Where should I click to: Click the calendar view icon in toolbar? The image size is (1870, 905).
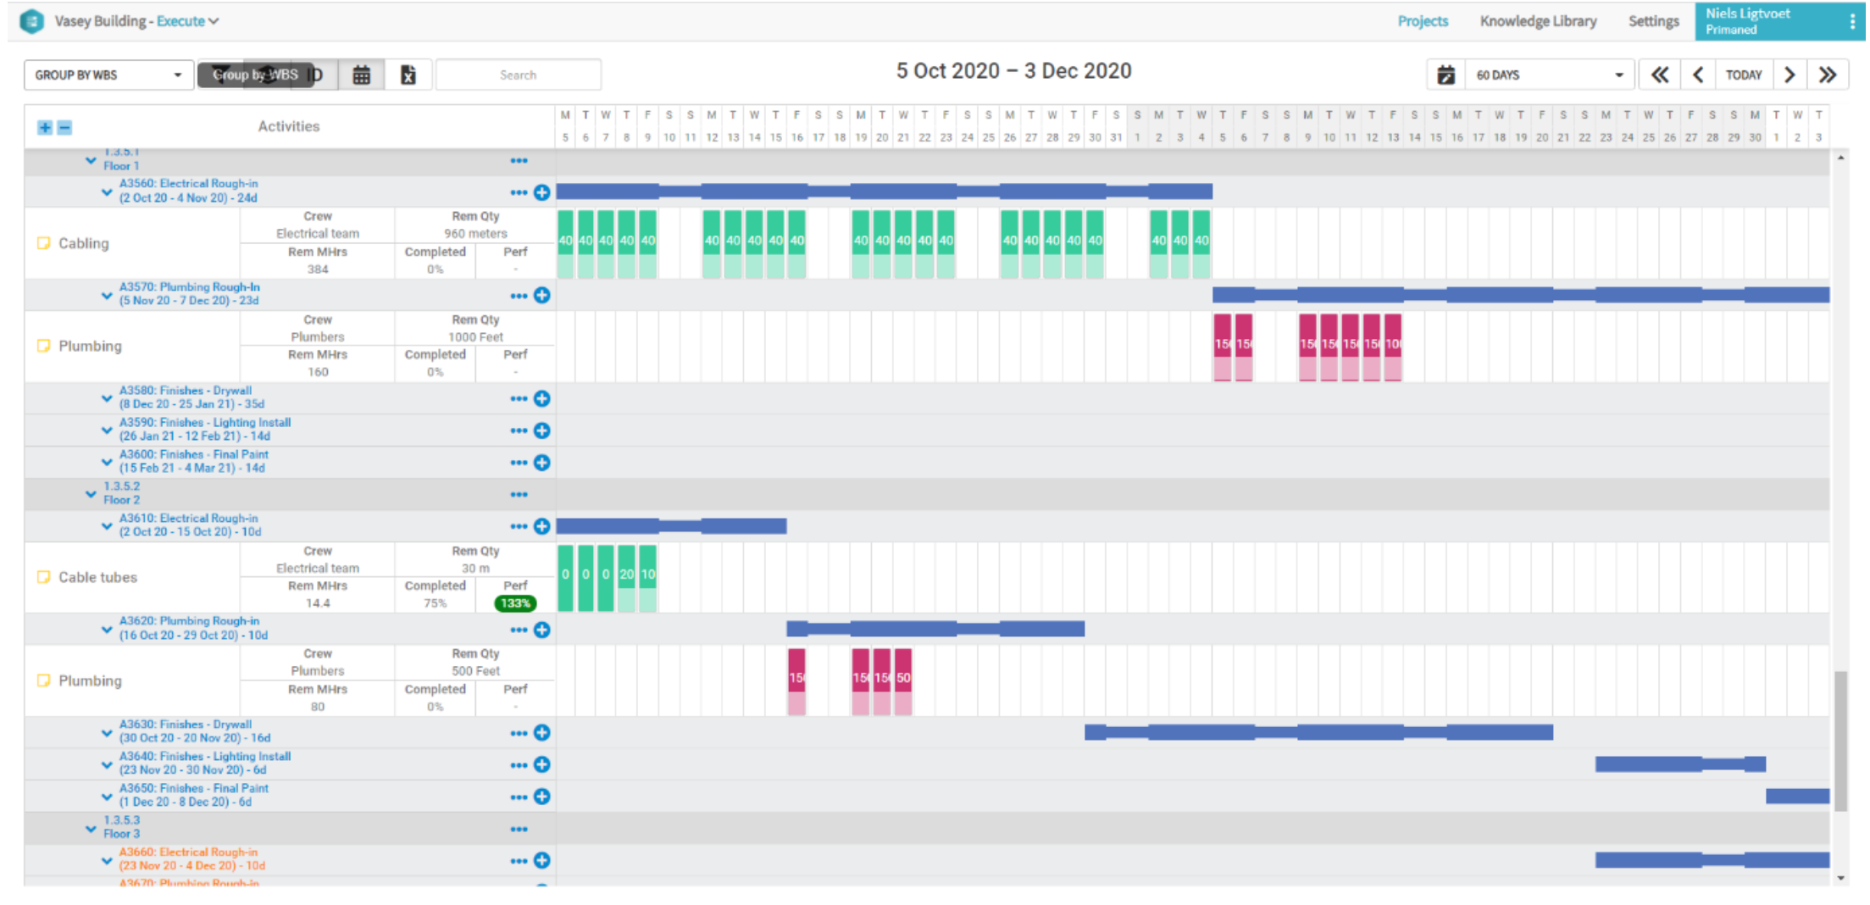pos(361,75)
